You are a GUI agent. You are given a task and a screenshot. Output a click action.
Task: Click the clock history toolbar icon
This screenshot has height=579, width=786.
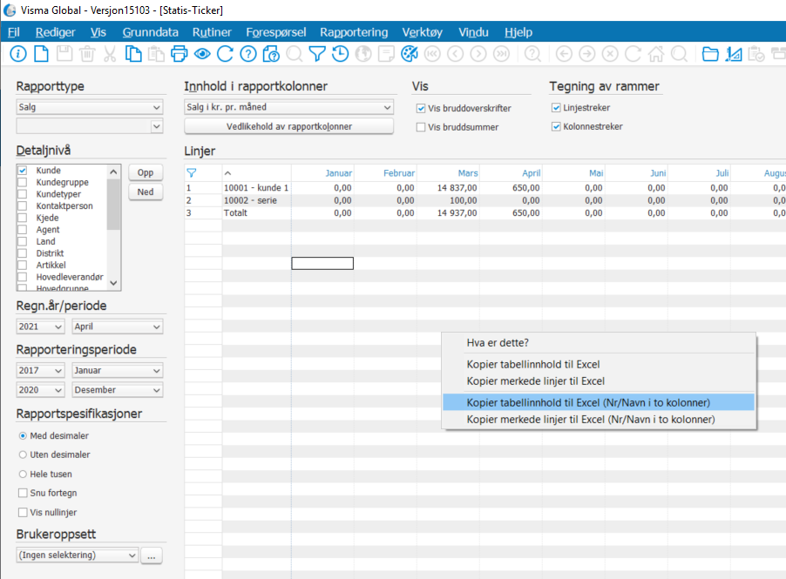click(x=340, y=54)
